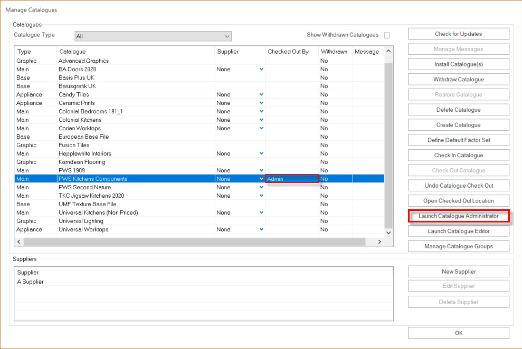The width and height of the screenshot is (522, 349).
Task: Click Define Default Factor Set button
Action: pos(459,140)
